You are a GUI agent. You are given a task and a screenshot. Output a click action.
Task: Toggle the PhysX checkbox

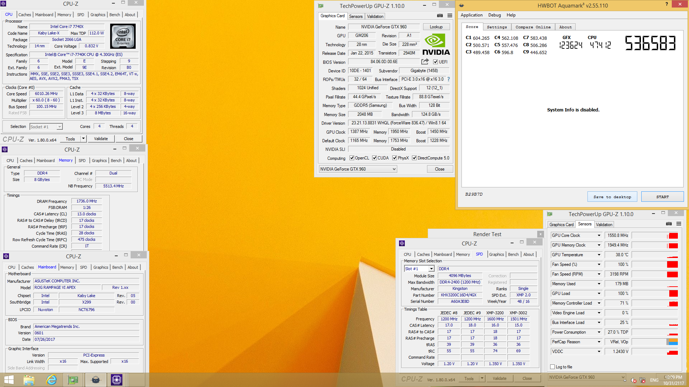[395, 158]
